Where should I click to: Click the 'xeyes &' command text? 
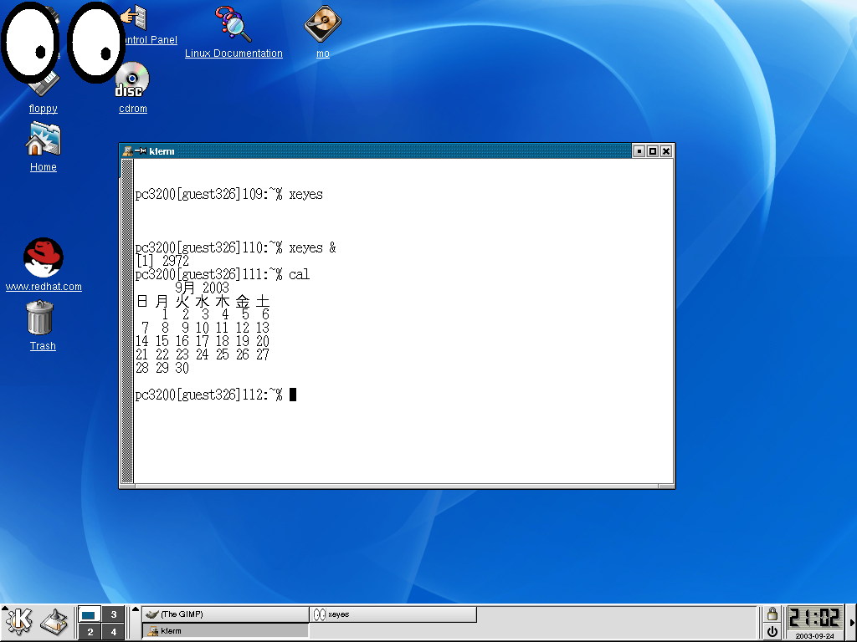pos(312,247)
